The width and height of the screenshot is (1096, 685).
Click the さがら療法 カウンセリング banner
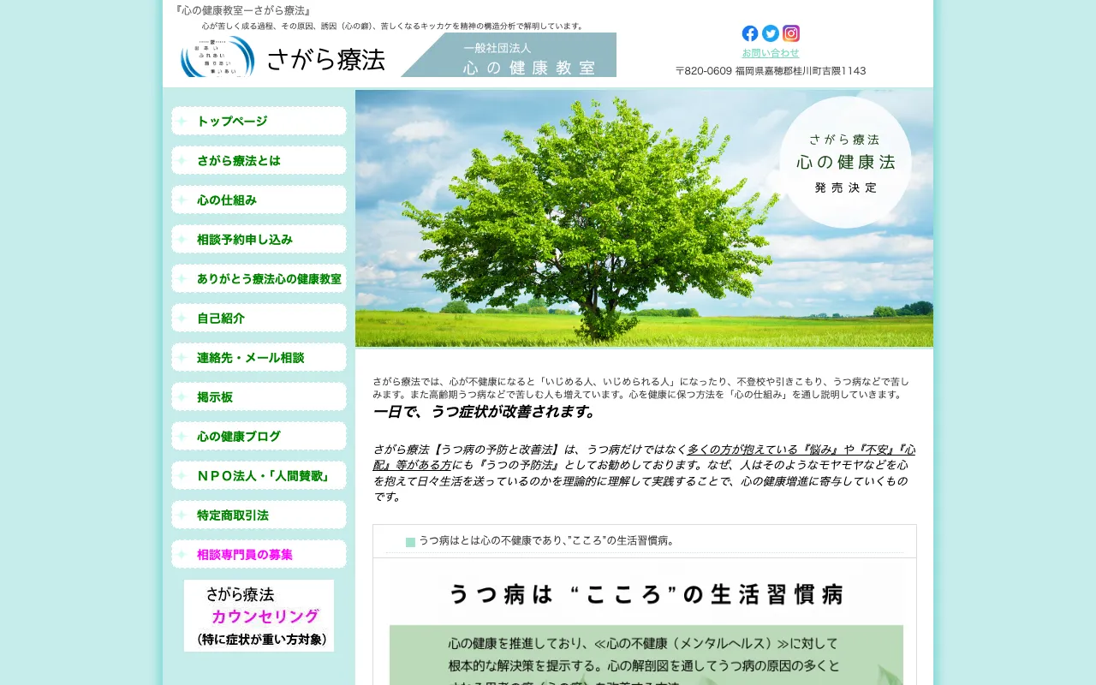pos(259,616)
